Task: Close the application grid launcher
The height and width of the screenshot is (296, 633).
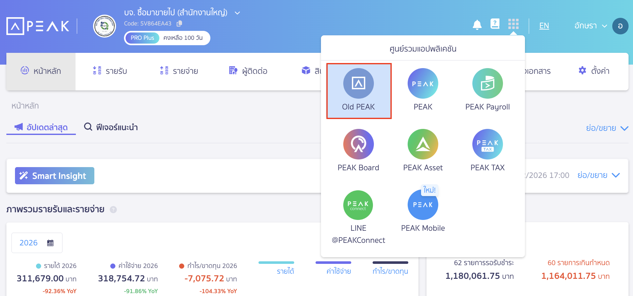Action: pyautogui.click(x=513, y=24)
